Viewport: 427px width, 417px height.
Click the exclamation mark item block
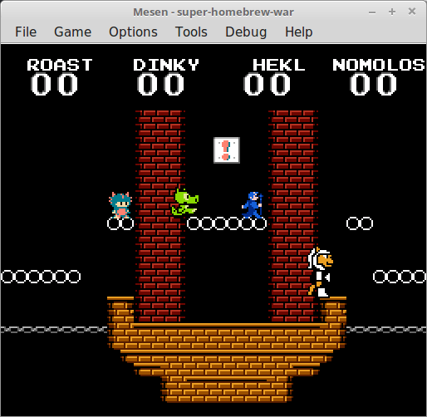point(227,150)
